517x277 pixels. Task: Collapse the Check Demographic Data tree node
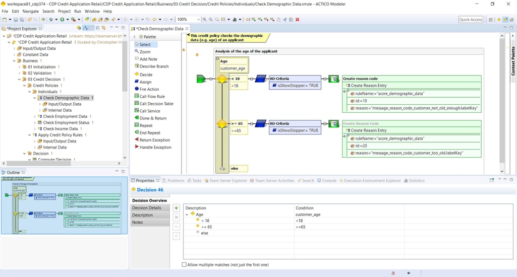(35, 98)
